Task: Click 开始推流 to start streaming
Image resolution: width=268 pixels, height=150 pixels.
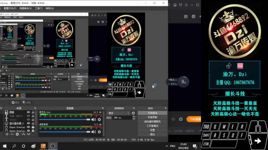Action: coord(152,113)
